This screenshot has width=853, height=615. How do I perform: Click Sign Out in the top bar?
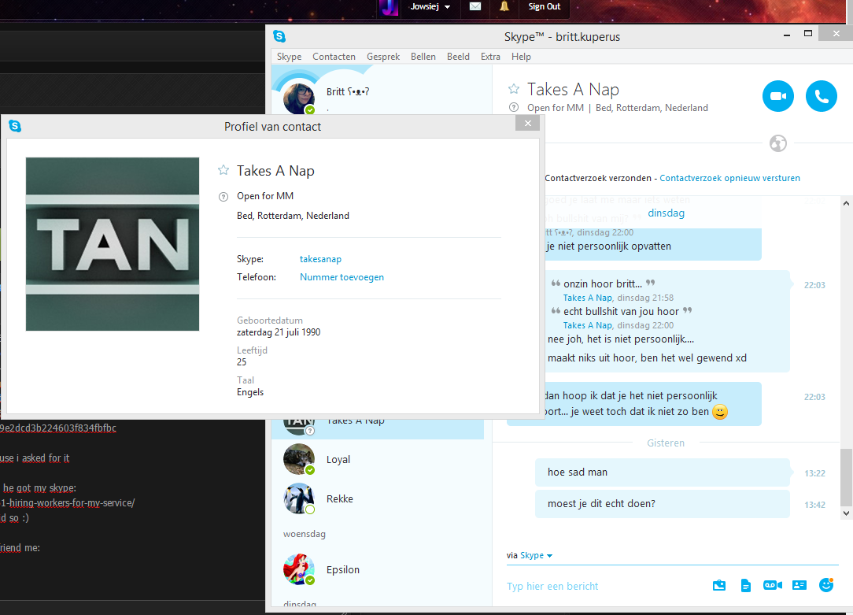pyautogui.click(x=544, y=6)
